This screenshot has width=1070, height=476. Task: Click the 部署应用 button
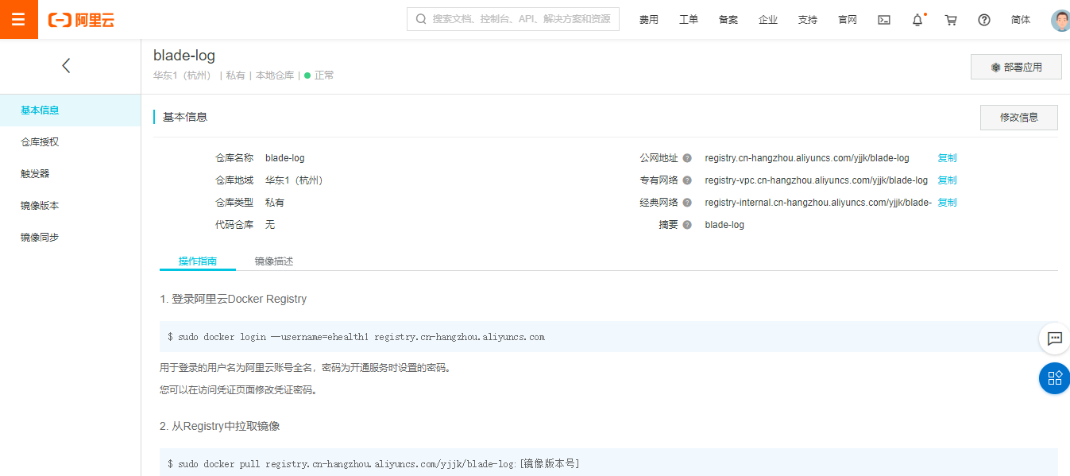point(1016,67)
